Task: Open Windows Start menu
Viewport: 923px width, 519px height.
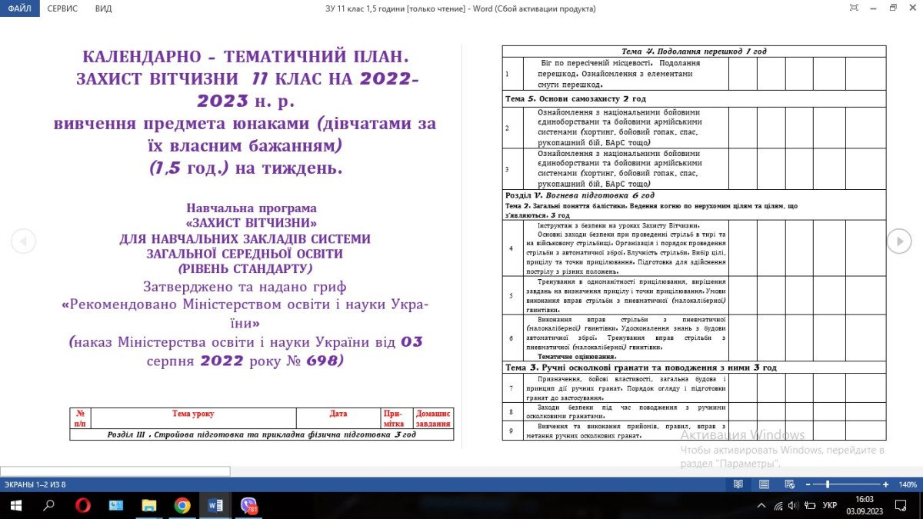Action: point(15,505)
